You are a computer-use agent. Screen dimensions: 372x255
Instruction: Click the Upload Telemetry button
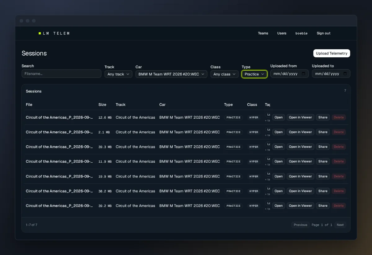332,53
